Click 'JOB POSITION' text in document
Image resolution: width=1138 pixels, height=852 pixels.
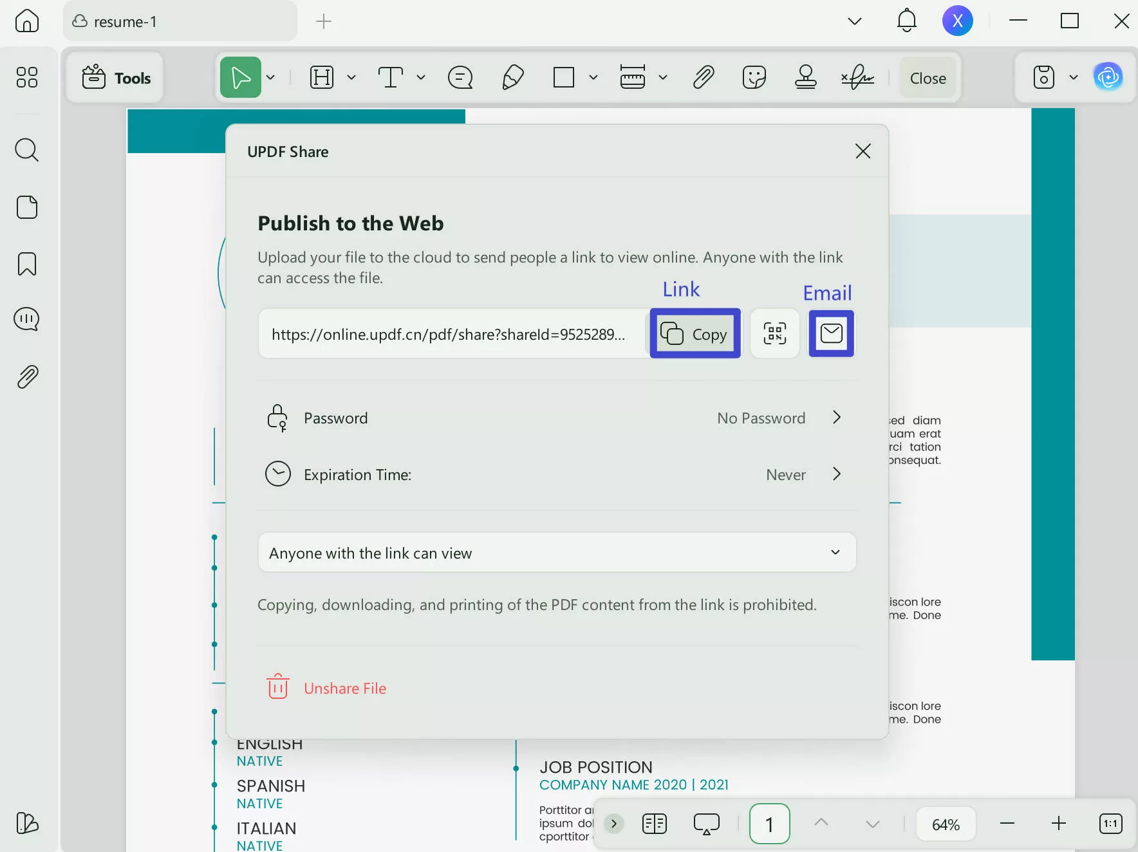click(596, 767)
